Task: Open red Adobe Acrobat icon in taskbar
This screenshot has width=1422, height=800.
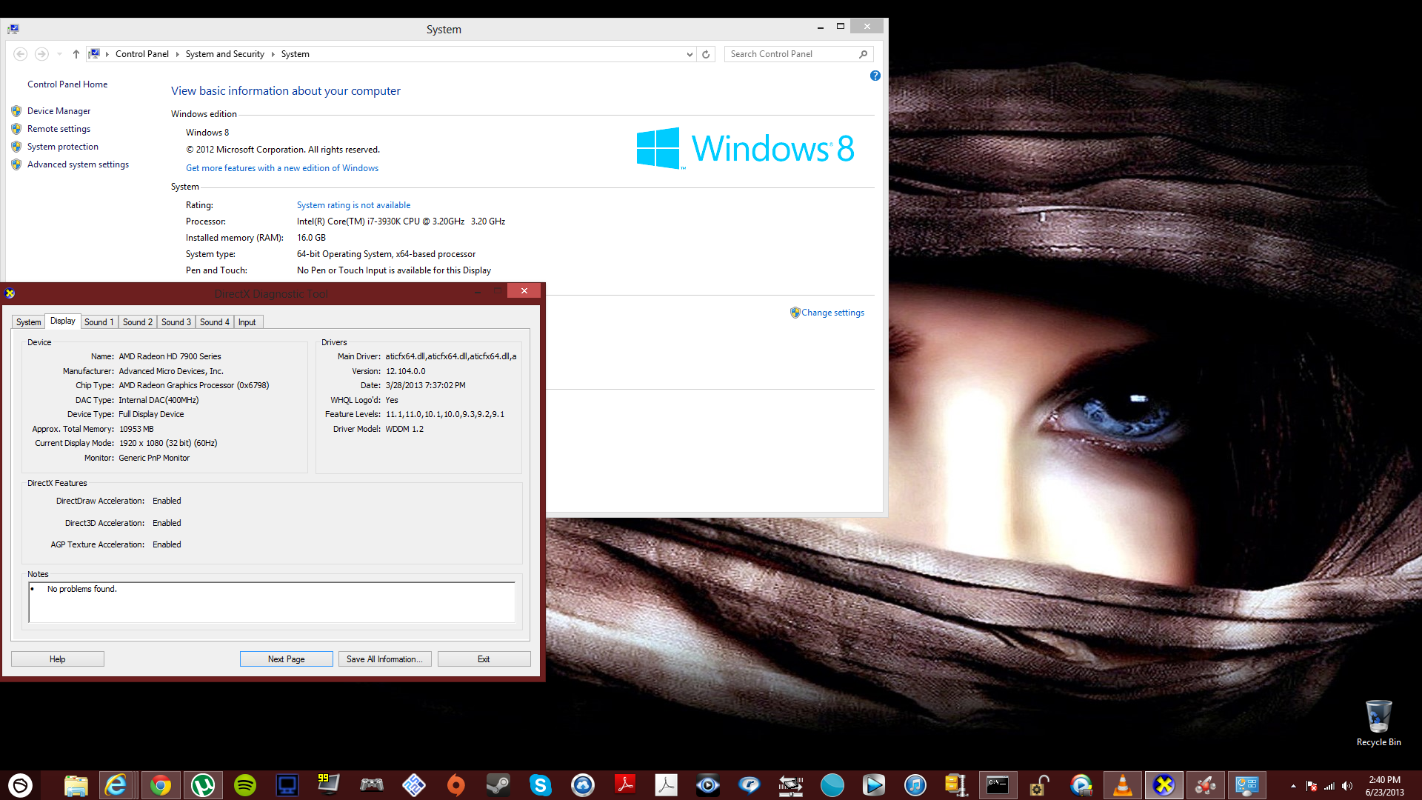Action: point(625,785)
